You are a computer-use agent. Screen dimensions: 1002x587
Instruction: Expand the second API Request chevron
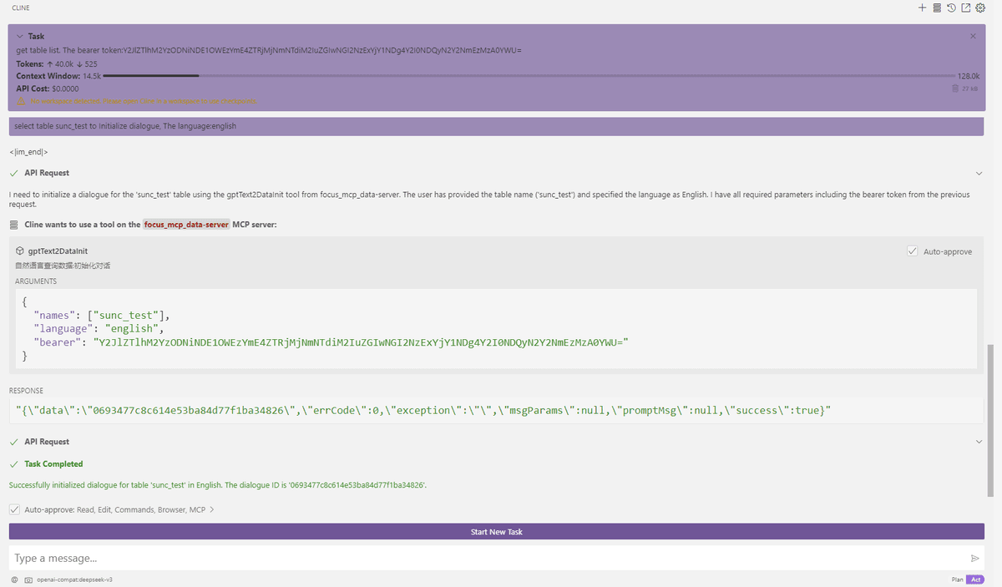[x=979, y=442]
